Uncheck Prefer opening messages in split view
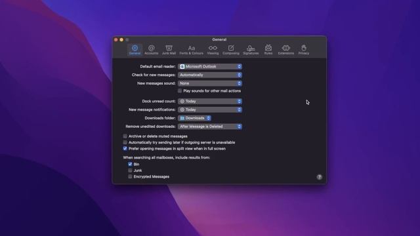Viewport: 420px width, 236px height. click(125, 149)
